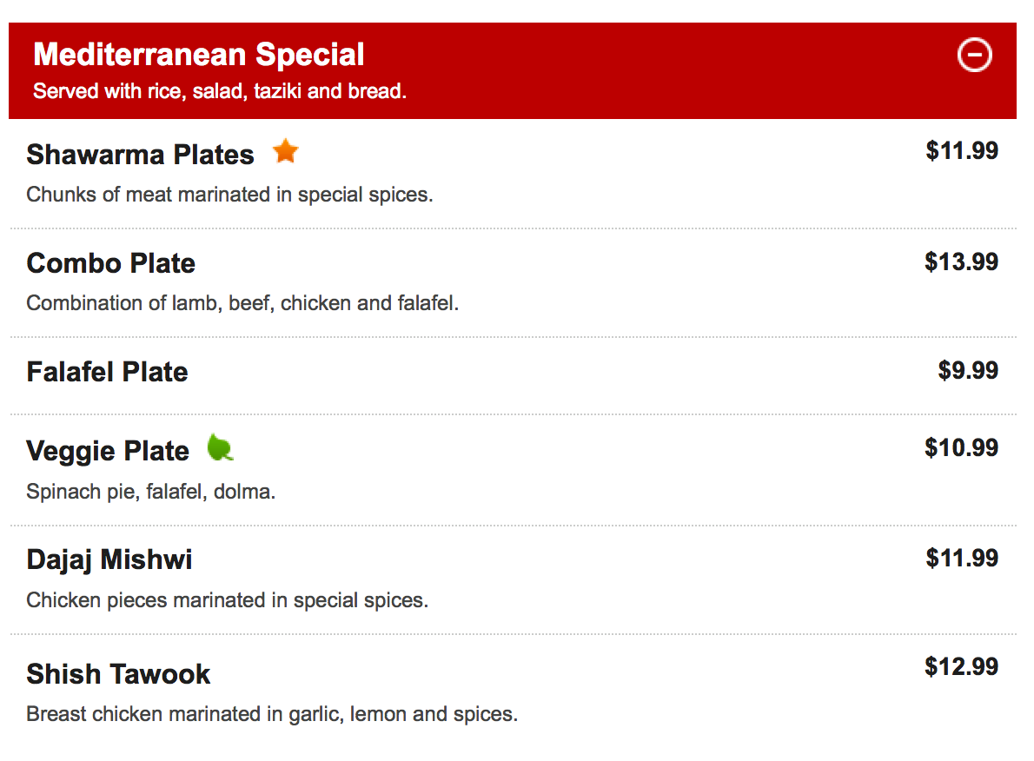Select the Combo Plate item
Image resolution: width=1034 pixels, height=761 pixels.
(x=110, y=263)
